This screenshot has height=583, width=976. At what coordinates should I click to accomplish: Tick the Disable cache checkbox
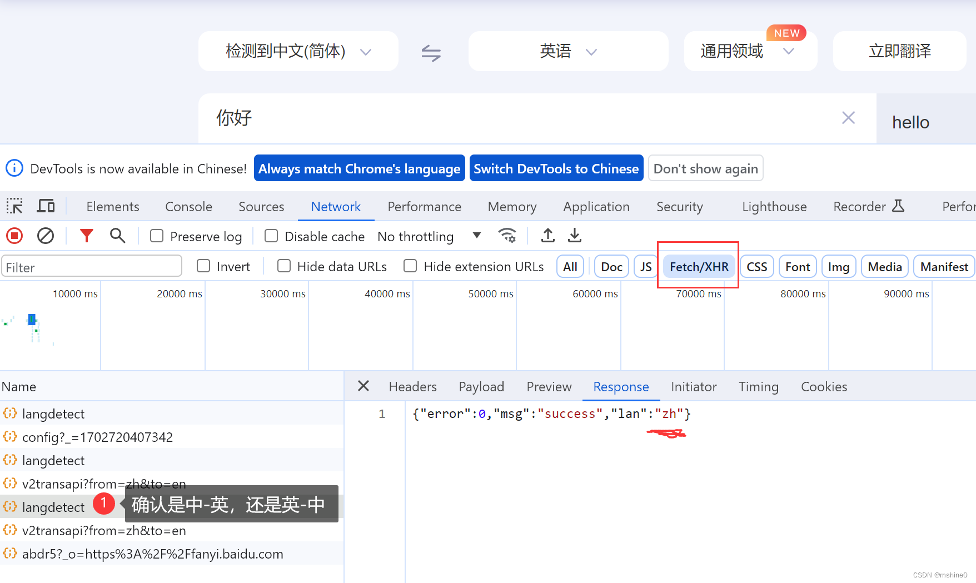271,236
